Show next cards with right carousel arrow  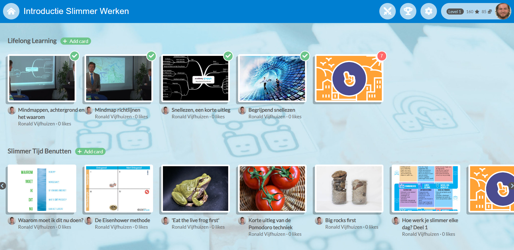coord(511,186)
